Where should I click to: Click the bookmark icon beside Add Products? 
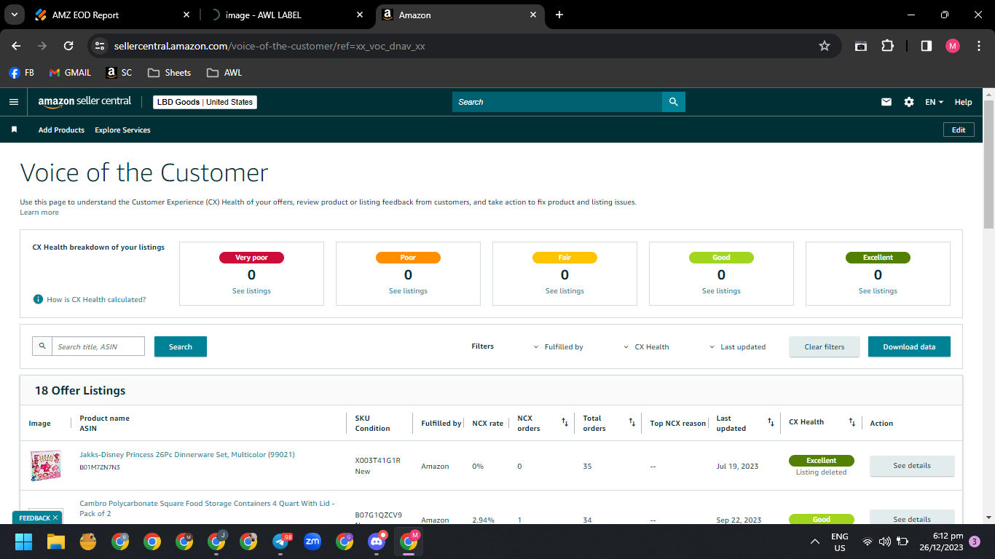(14, 130)
